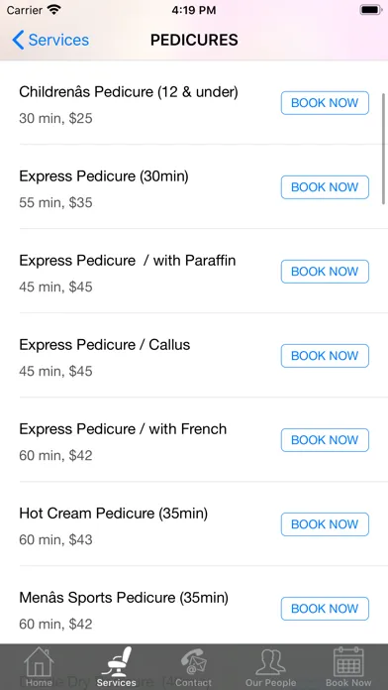Viewport: 388px width, 690px height.
Task: Click the vertical scroll indicator on the right
Action: pyautogui.click(x=384, y=149)
